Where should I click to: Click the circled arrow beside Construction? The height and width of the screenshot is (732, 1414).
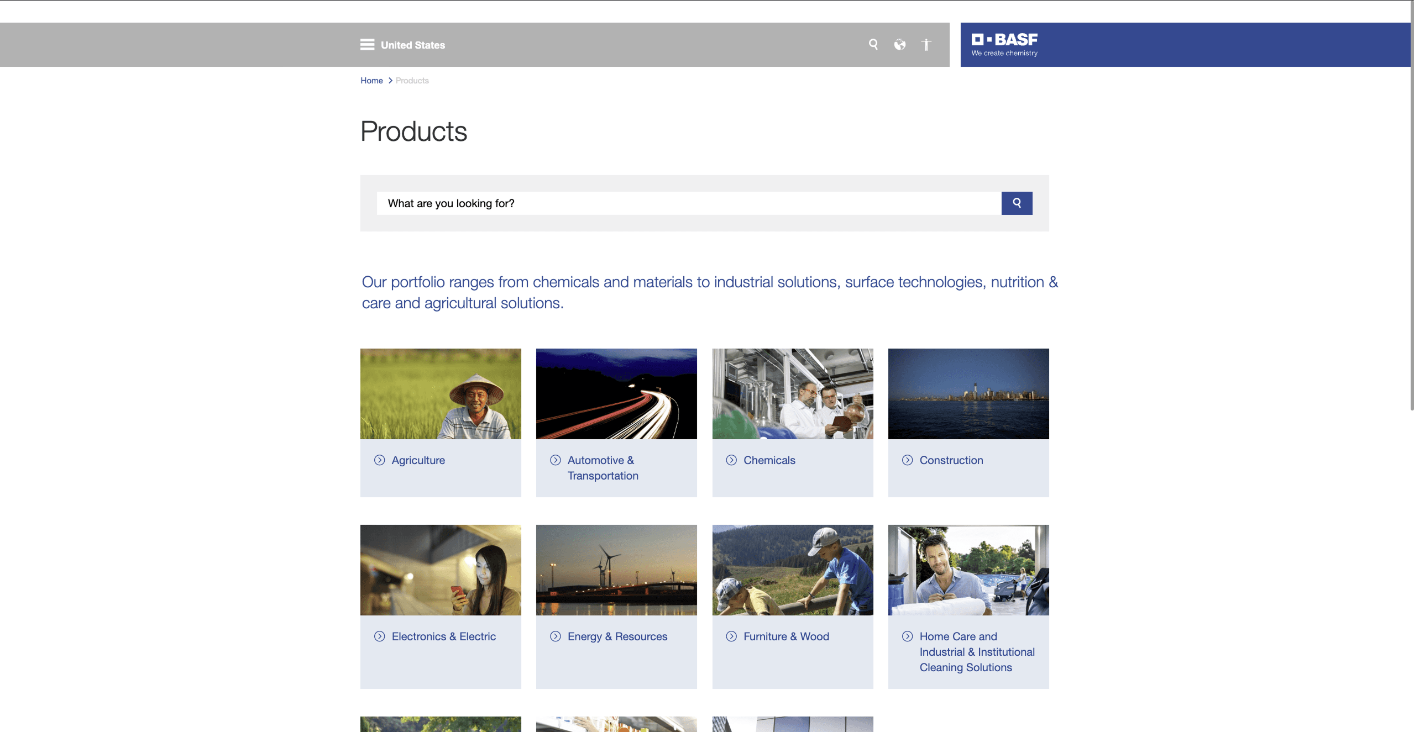coord(907,460)
